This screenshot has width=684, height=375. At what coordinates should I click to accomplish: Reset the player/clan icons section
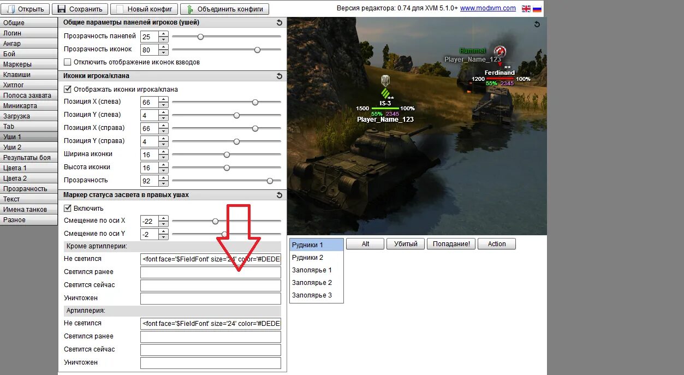[279, 76]
